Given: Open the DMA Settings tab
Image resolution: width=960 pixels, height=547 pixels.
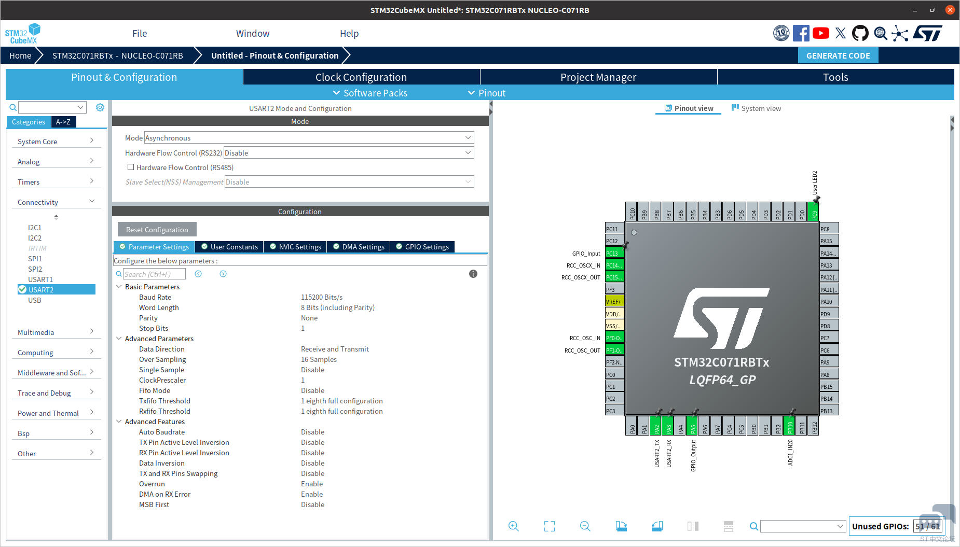Looking at the screenshot, I should [359, 247].
